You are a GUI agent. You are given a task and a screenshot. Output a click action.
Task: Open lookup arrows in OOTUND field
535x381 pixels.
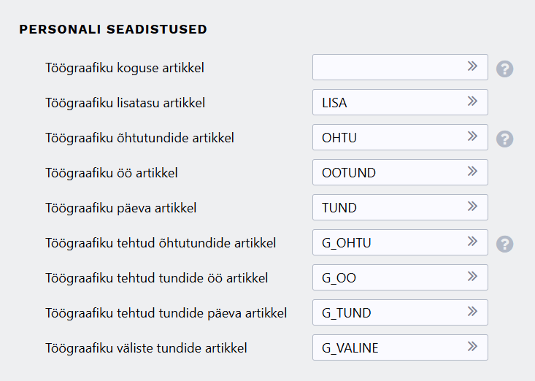click(x=472, y=172)
